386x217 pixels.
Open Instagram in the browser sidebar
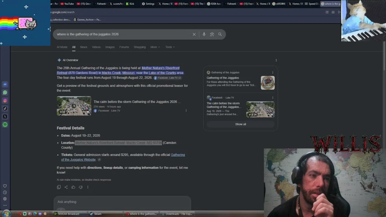(5, 101)
